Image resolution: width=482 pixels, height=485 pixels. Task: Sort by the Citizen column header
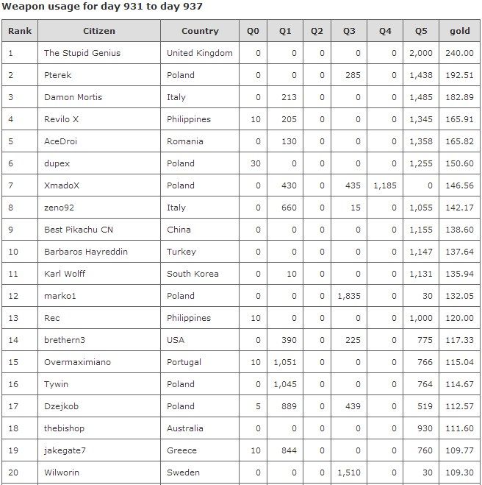99,31
